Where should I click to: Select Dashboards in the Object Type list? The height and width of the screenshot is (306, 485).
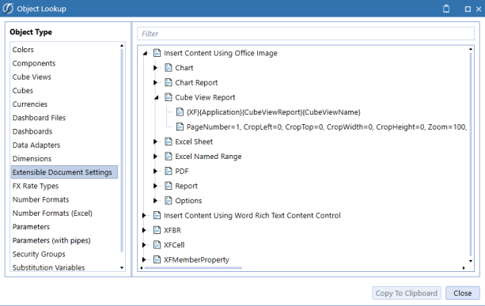pyautogui.click(x=32, y=131)
